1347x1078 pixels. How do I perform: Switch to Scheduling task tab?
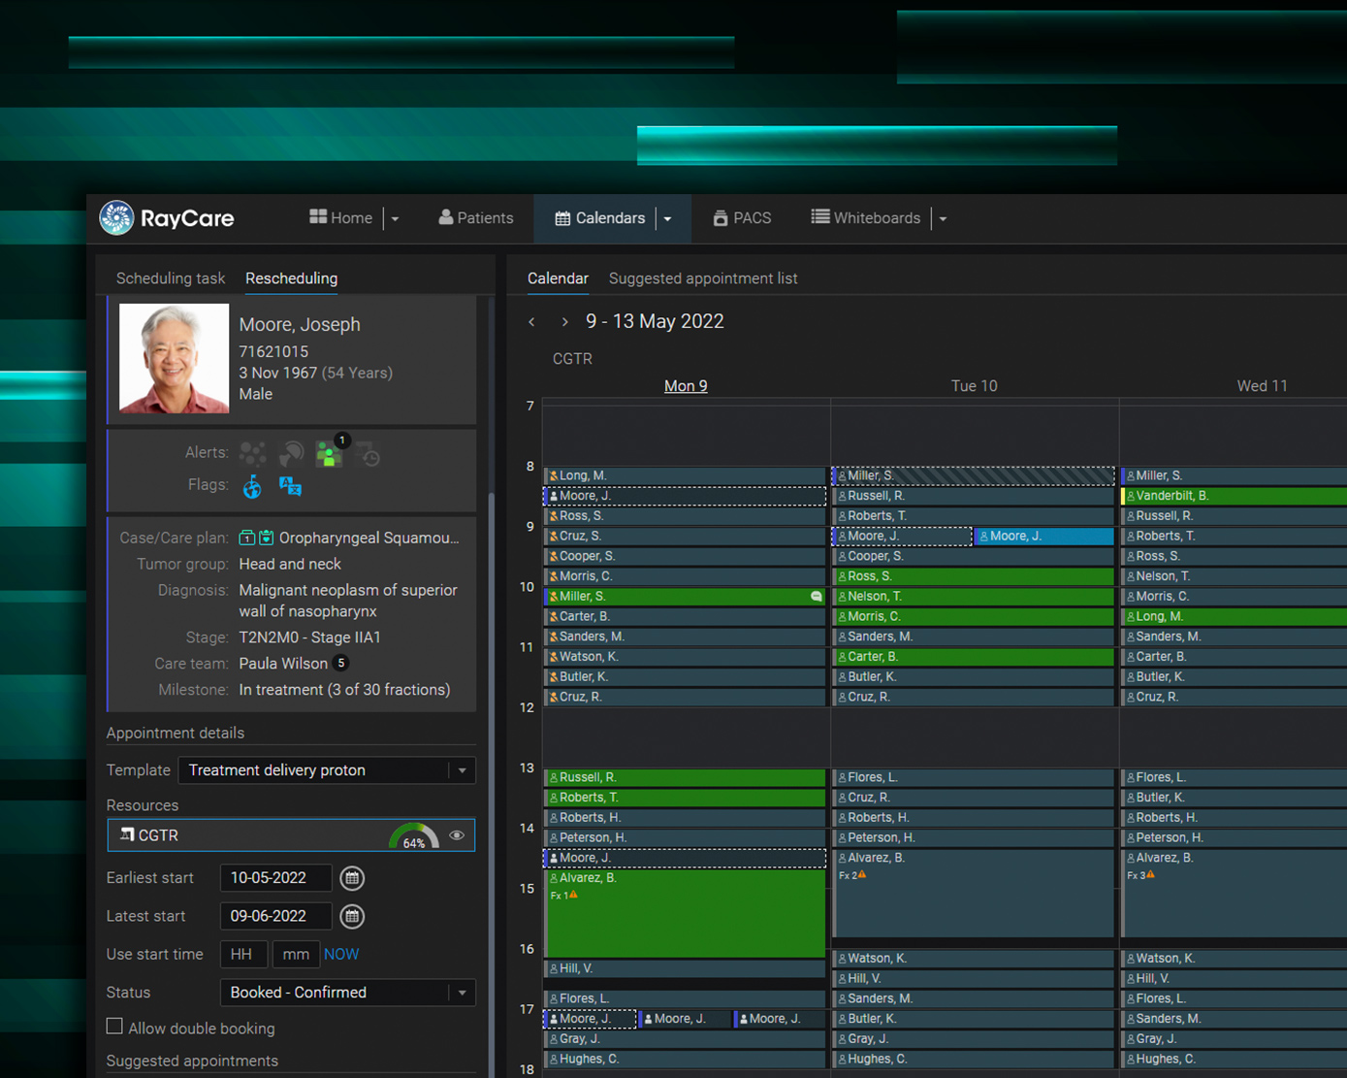coord(171,278)
